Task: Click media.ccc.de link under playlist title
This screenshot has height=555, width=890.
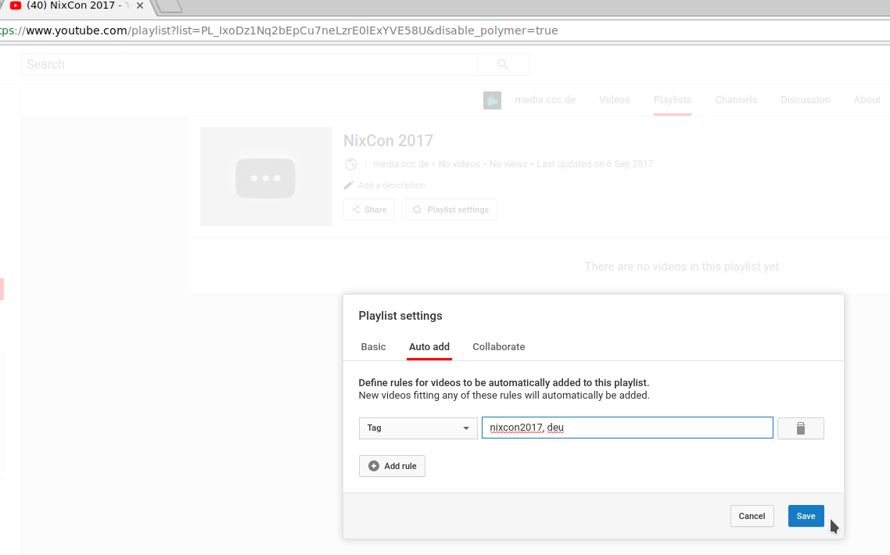Action: pyautogui.click(x=400, y=164)
